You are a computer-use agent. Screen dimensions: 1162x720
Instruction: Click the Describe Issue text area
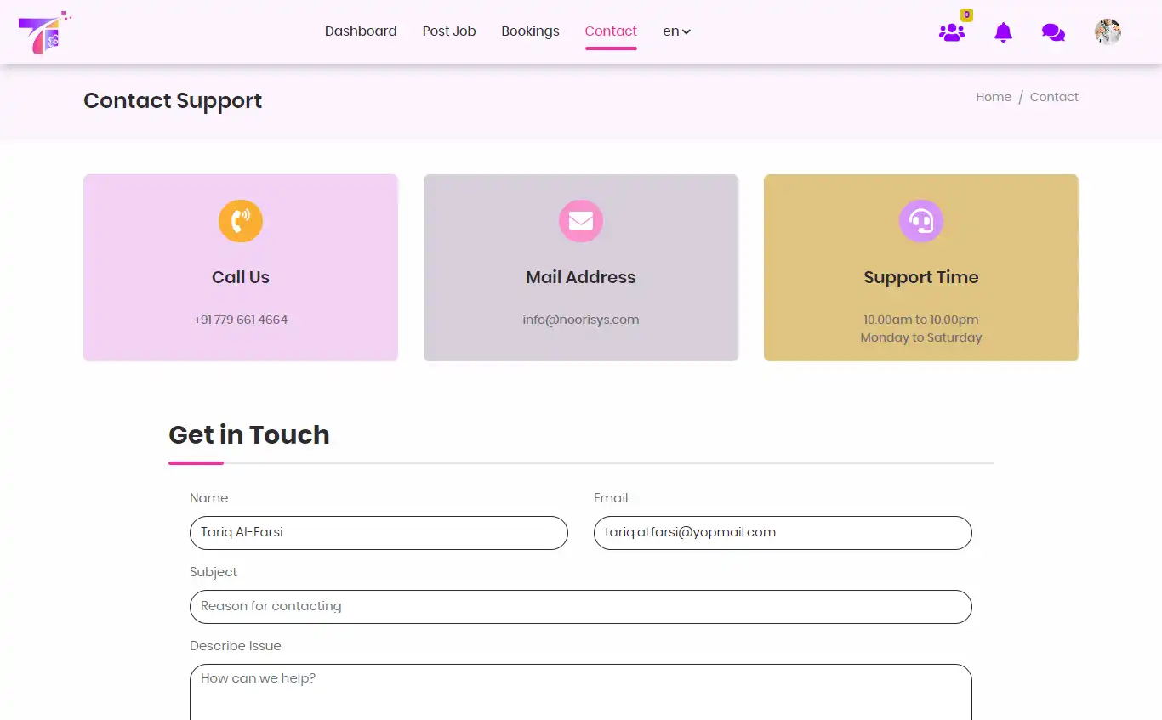pos(581,689)
